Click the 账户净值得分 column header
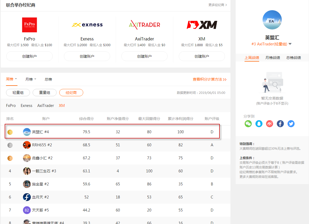The height and width of the screenshot is (224, 309). coord(118,119)
